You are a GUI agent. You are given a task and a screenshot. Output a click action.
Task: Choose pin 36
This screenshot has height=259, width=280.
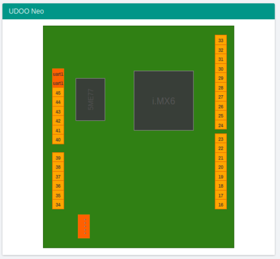coord(58,186)
